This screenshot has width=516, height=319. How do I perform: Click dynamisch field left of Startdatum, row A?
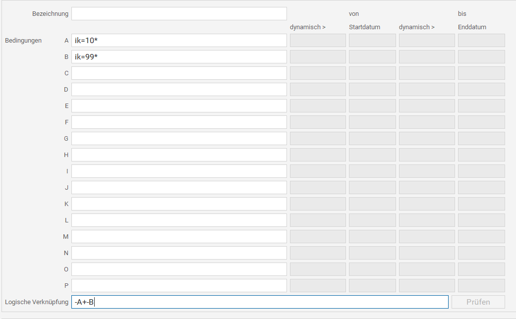pos(318,41)
